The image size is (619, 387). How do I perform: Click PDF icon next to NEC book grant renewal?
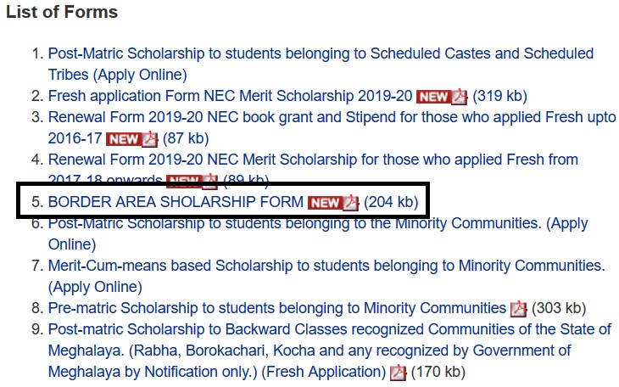pos(149,139)
